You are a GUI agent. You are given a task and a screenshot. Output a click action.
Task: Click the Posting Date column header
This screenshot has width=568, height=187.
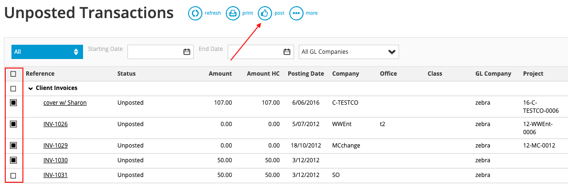[306, 74]
